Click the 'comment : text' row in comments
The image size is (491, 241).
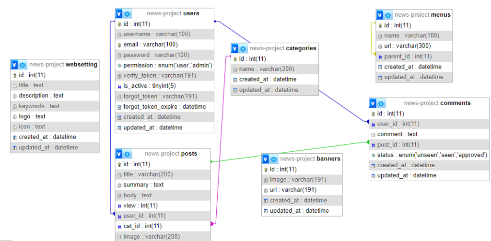[x=429, y=134]
